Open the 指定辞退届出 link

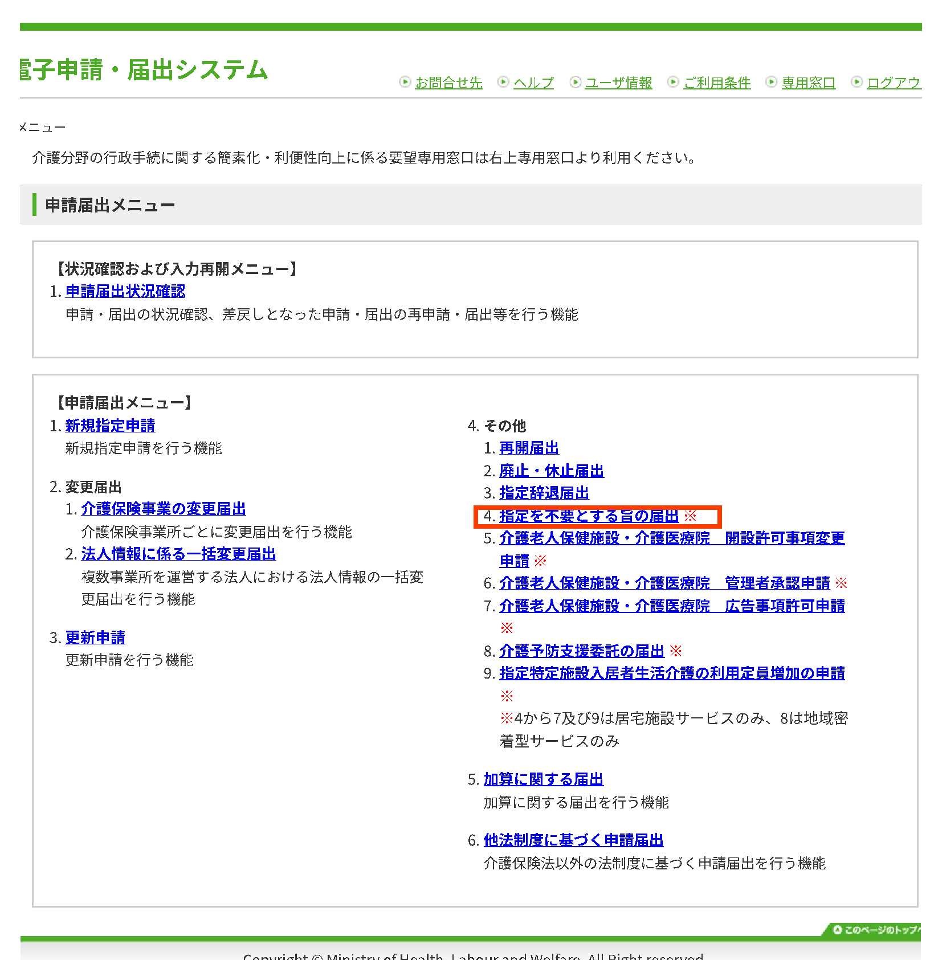[543, 493]
